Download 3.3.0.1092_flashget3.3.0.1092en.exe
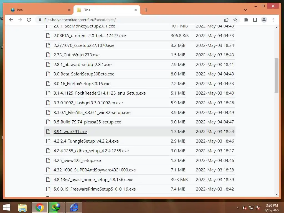This screenshot has height=213, width=284. tap(88, 103)
